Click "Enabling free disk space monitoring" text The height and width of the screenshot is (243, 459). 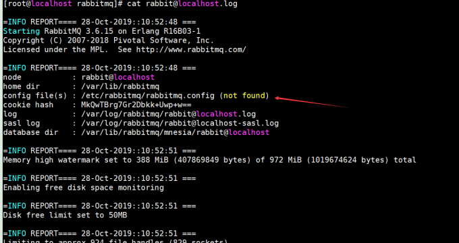coord(84,188)
